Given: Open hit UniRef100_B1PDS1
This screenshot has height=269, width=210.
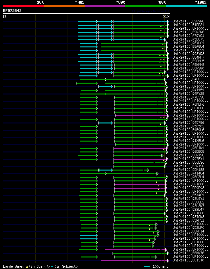Looking at the screenshot, I should [x=188, y=25].
